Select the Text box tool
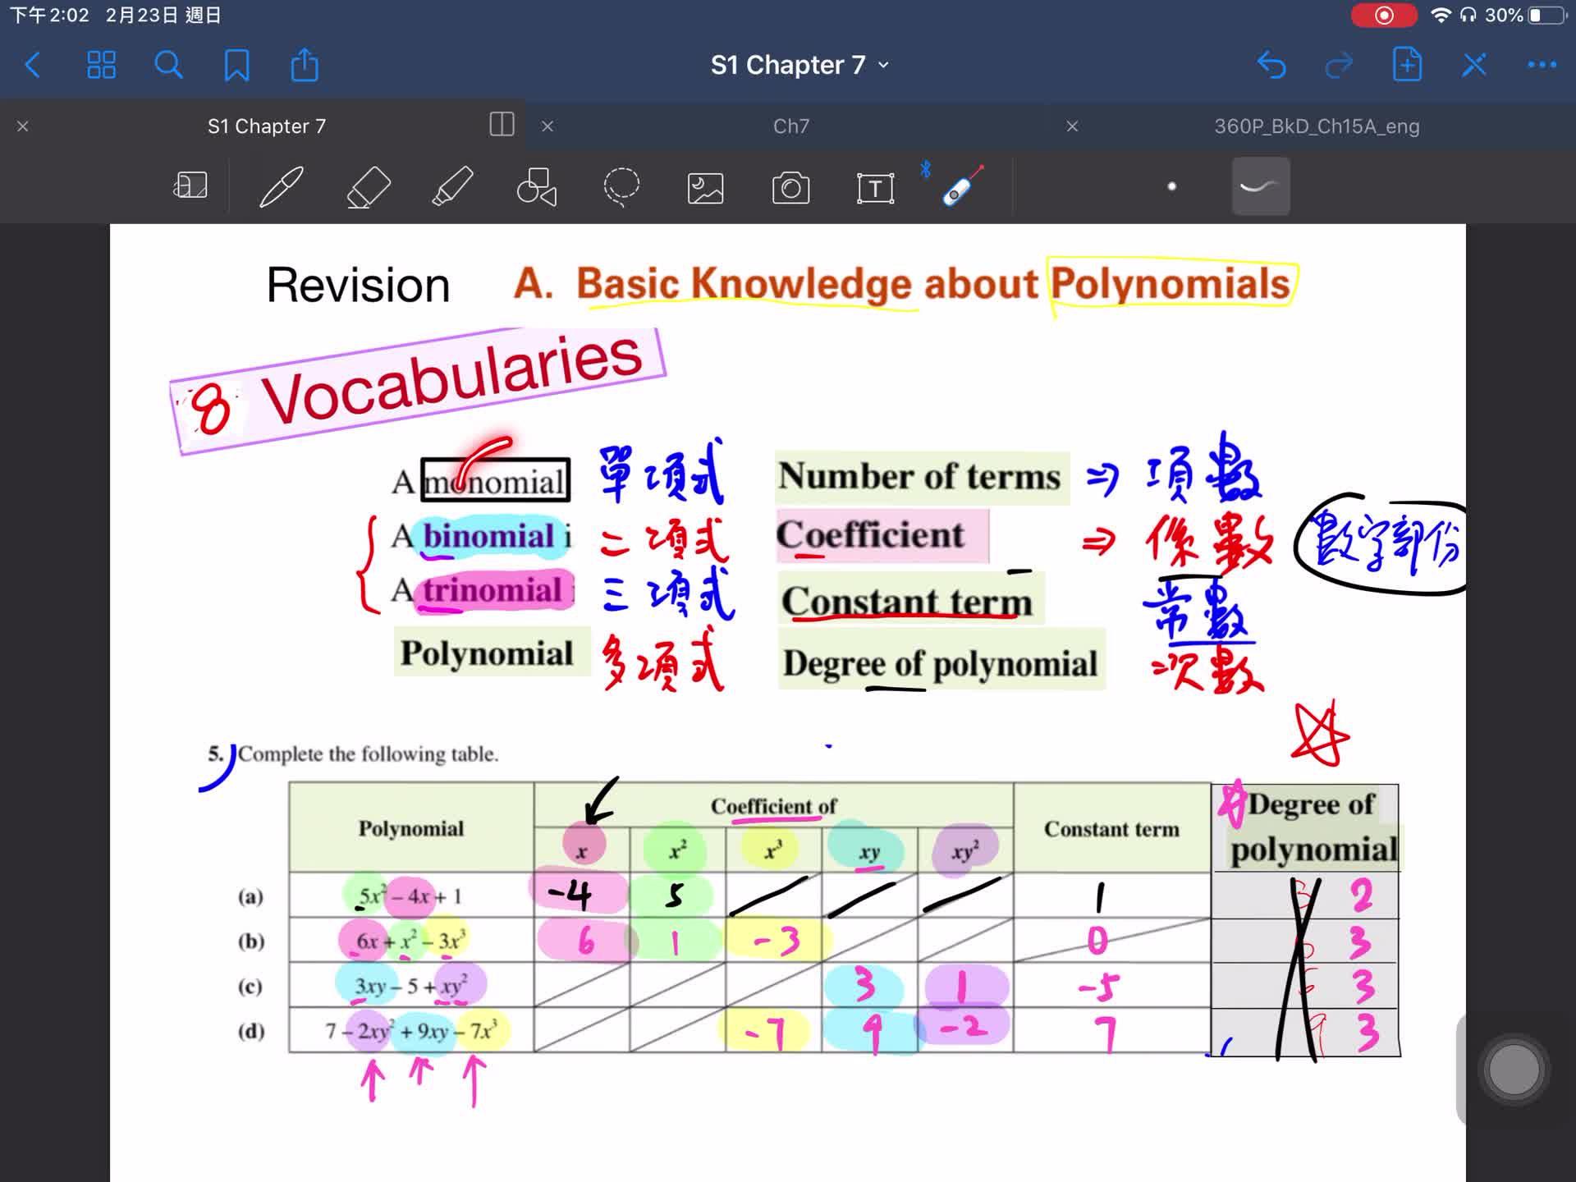This screenshot has height=1182, width=1576. (x=875, y=188)
